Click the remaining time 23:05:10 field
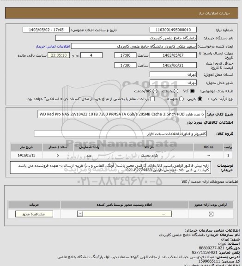Screen dimensions: 242x266 59,55
